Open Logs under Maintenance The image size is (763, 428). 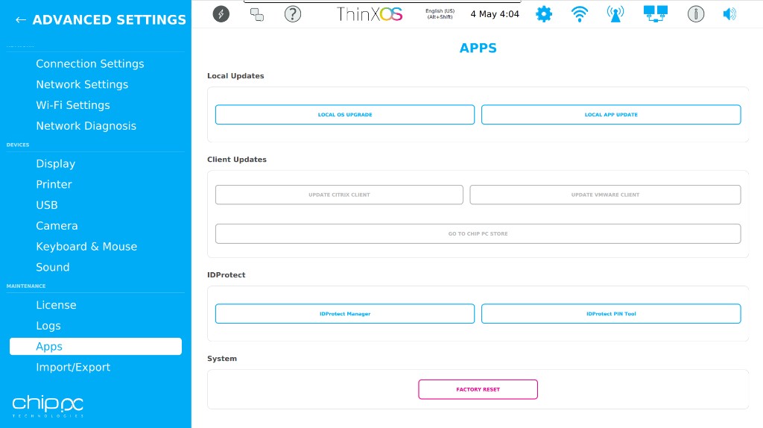[48, 326]
